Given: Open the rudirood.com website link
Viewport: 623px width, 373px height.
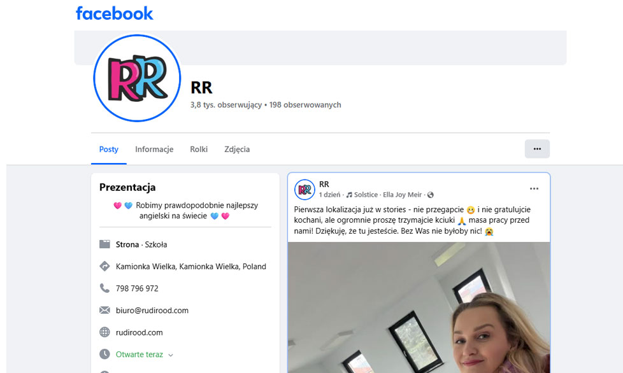Looking at the screenshot, I should (x=139, y=332).
